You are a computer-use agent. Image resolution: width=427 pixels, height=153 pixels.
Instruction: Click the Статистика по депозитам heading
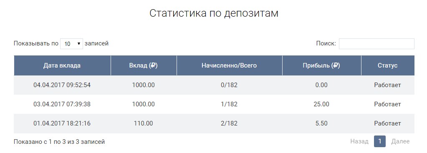(x=214, y=14)
